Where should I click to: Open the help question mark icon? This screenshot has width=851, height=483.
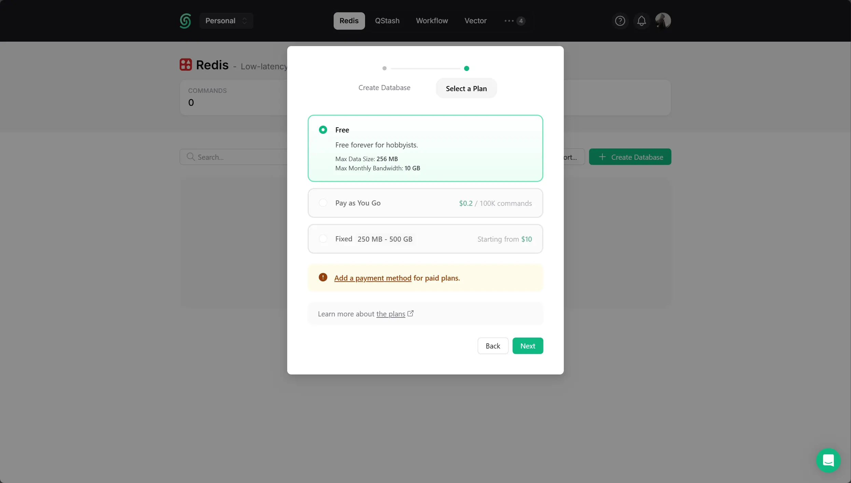pos(620,21)
